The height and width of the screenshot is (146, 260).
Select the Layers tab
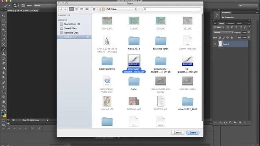221,24
